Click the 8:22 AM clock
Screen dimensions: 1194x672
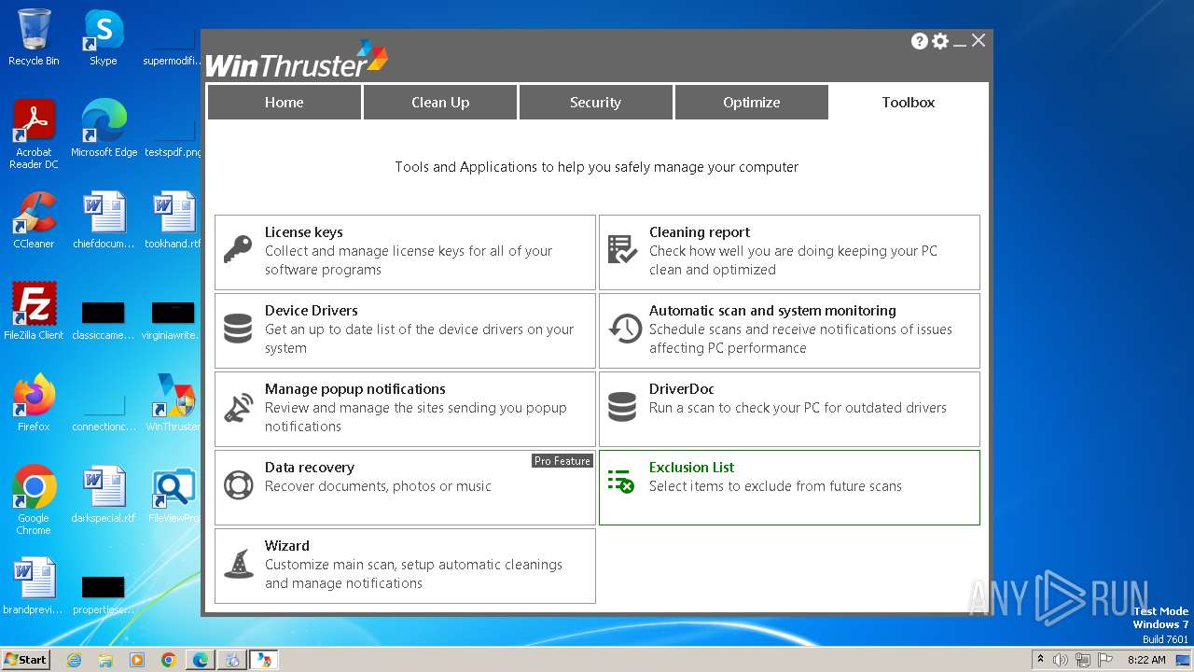1146,660
